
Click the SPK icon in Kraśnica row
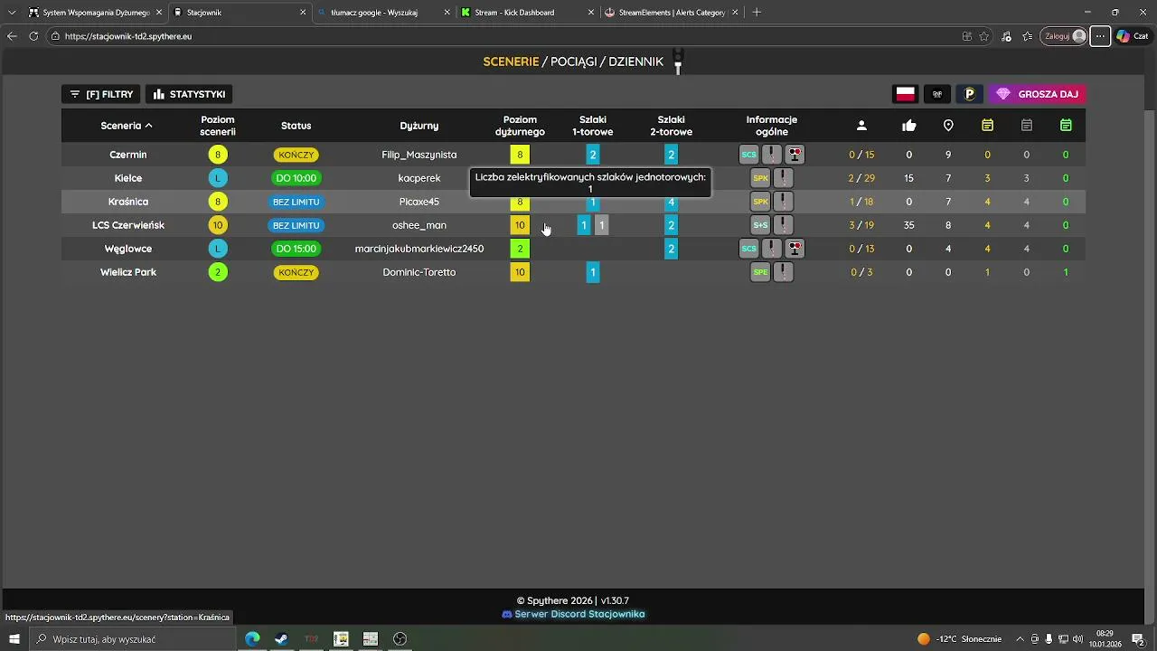point(760,202)
